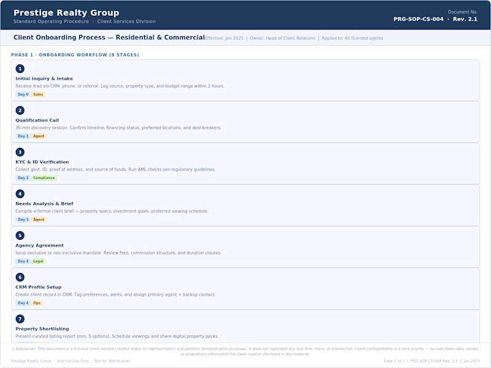Select the stage 2 circle badge
The image size is (491, 368).
tap(21, 110)
